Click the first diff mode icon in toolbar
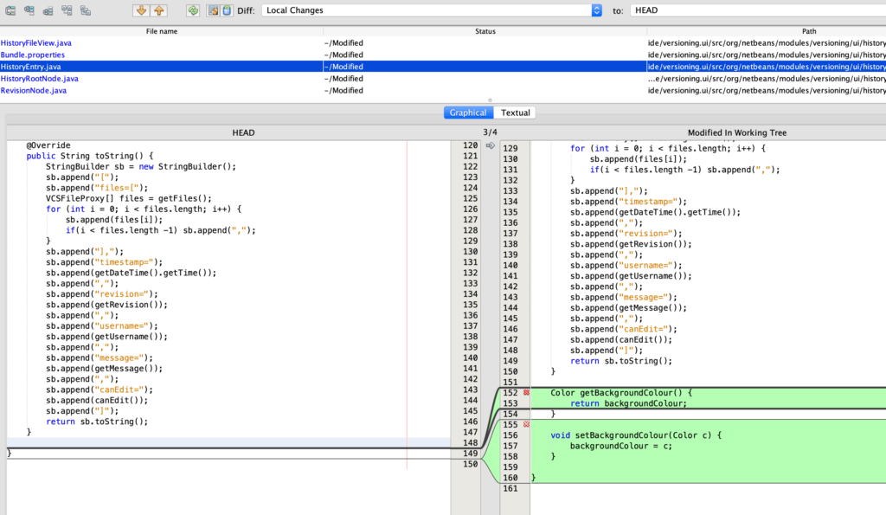 point(10,10)
